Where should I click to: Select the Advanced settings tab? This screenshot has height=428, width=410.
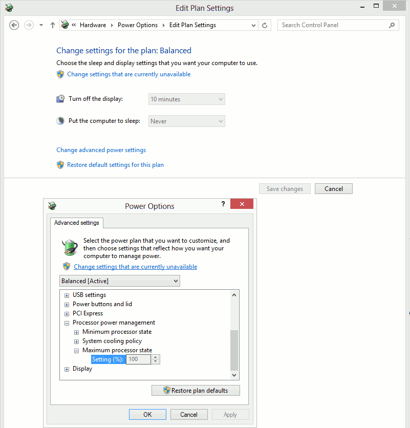click(77, 223)
